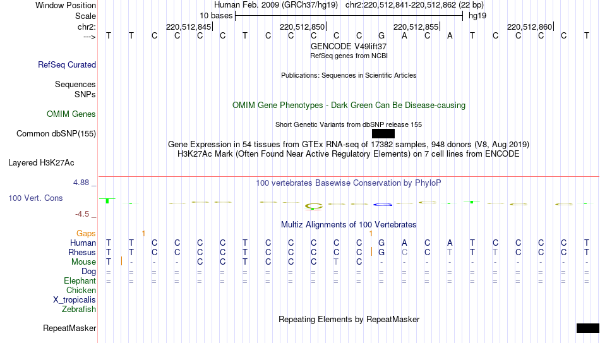Select the Dog alignment row label
Screen dimensions: 600x343
[x=89, y=272]
